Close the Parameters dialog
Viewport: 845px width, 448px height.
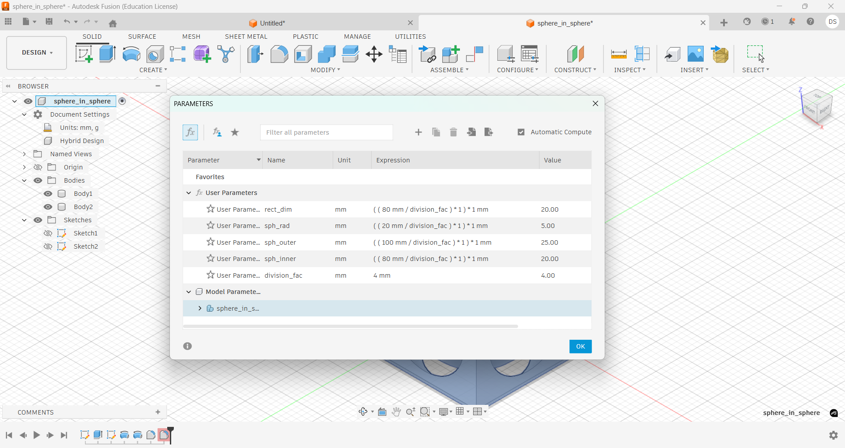tap(595, 103)
